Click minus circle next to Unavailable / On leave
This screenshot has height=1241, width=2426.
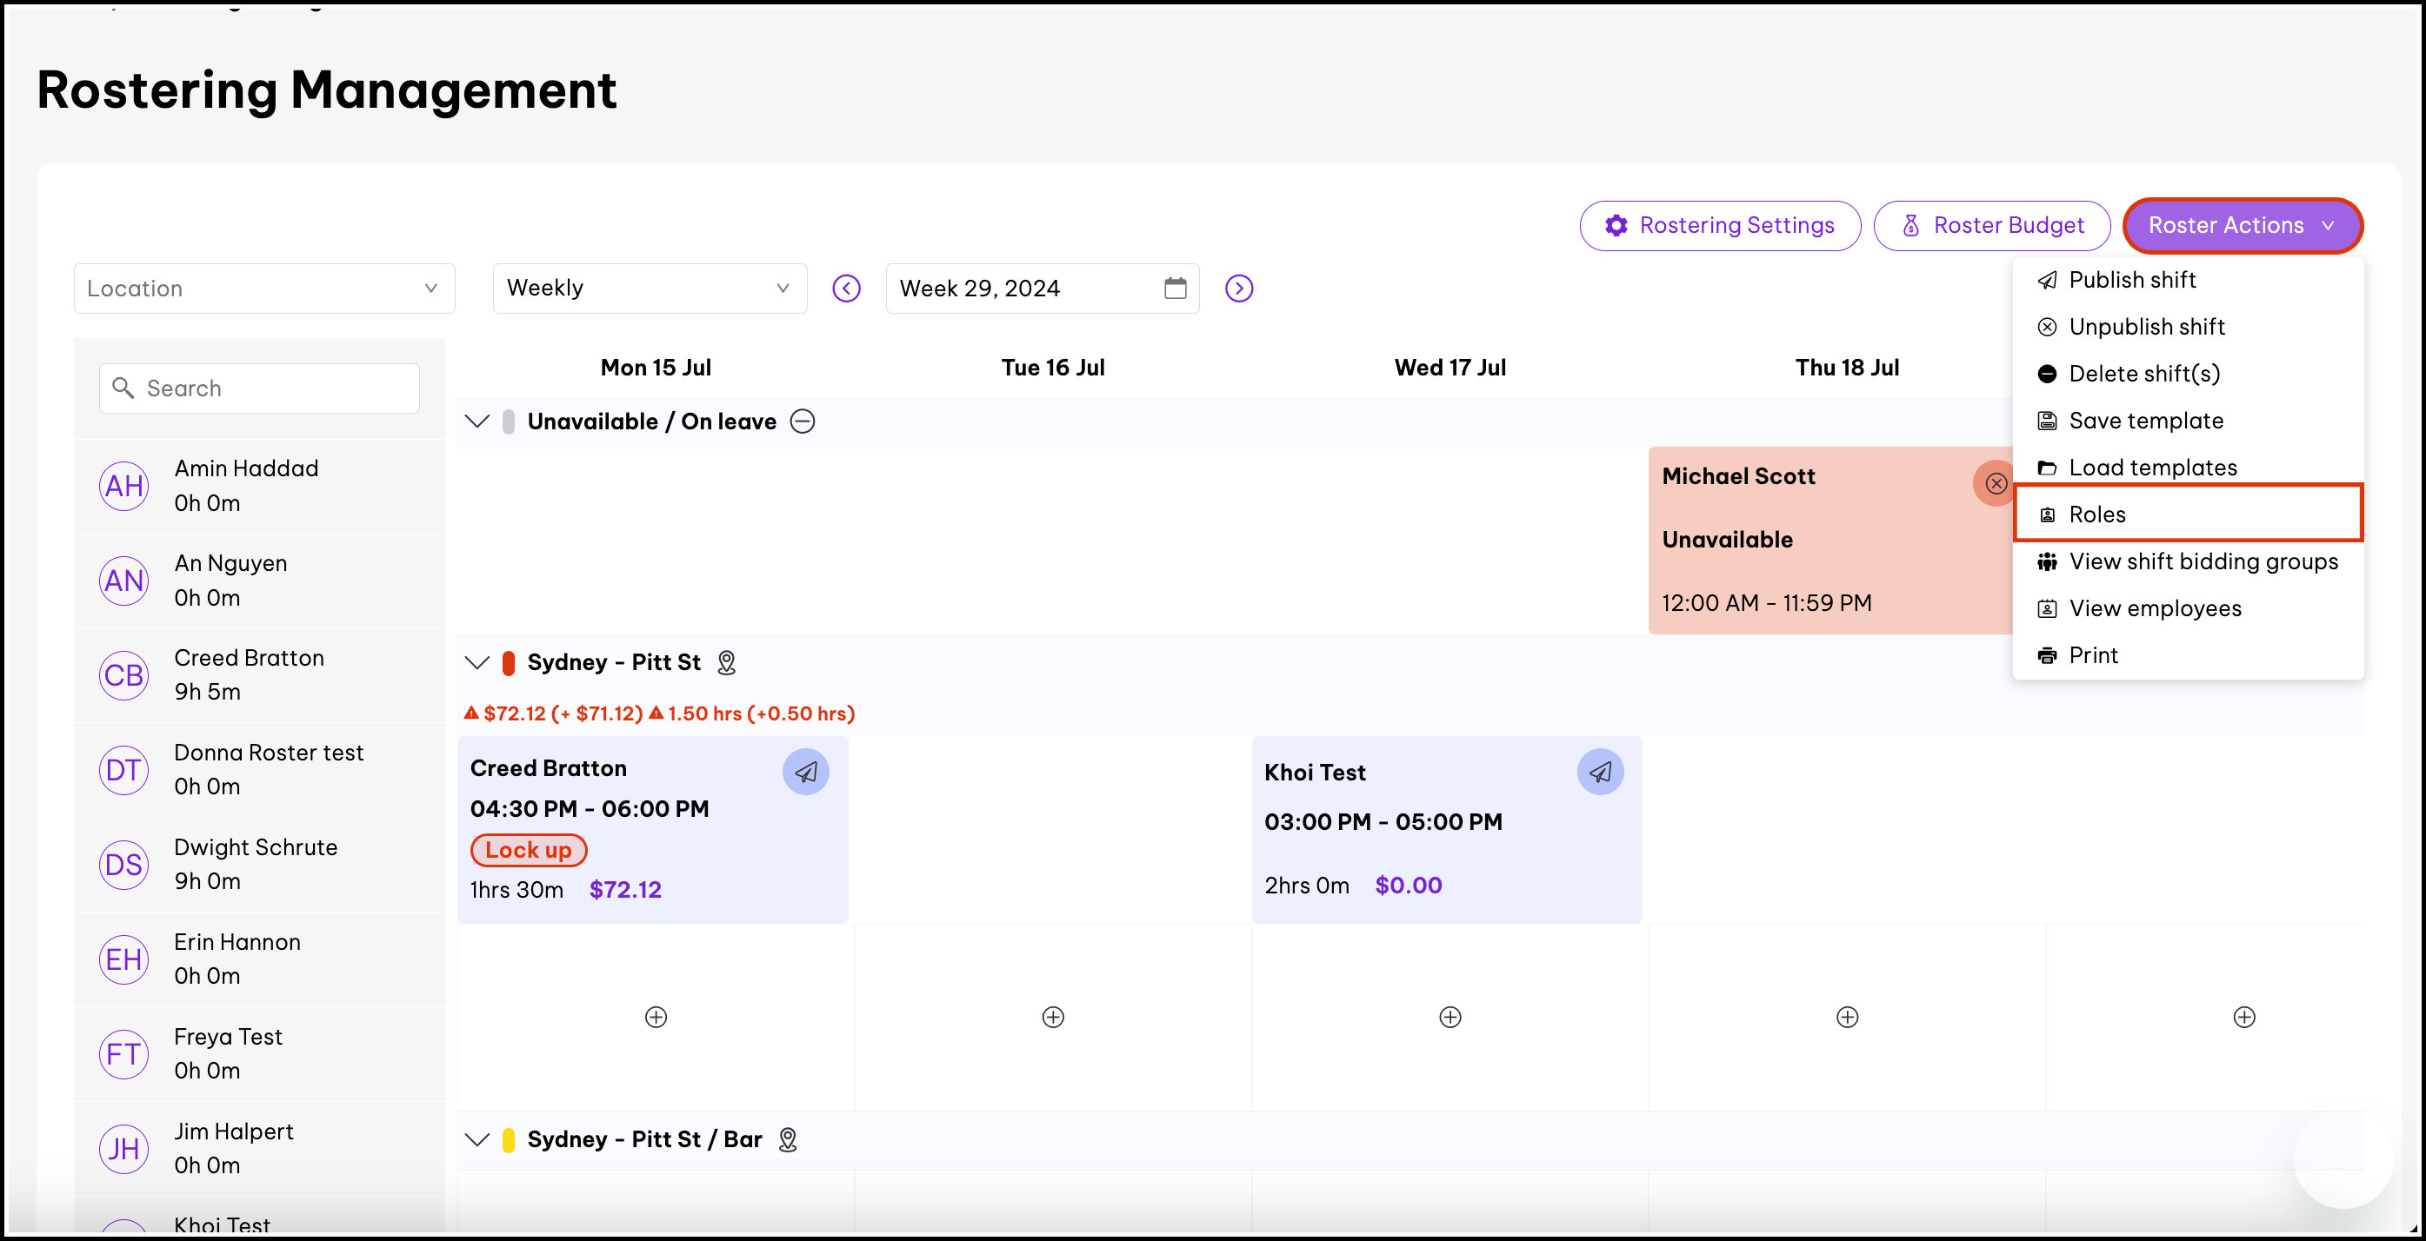pos(803,421)
